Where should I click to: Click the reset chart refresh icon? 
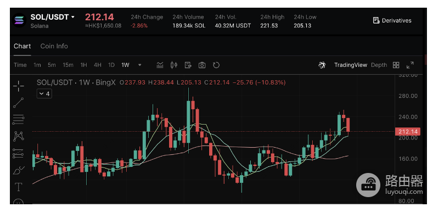[x=216, y=65]
